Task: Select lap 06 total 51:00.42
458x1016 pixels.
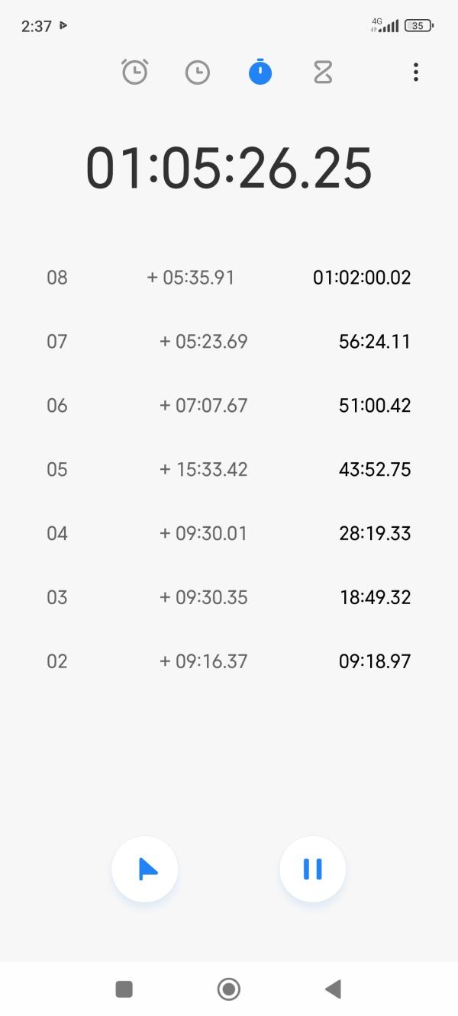Action: (x=375, y=405)
